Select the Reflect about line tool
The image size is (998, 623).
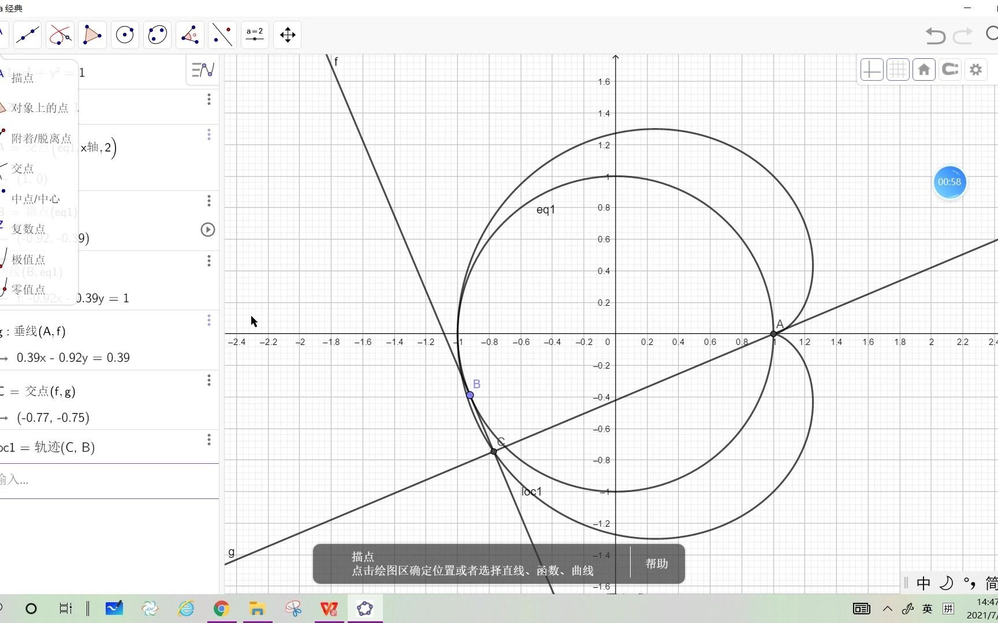coord(222,35)
